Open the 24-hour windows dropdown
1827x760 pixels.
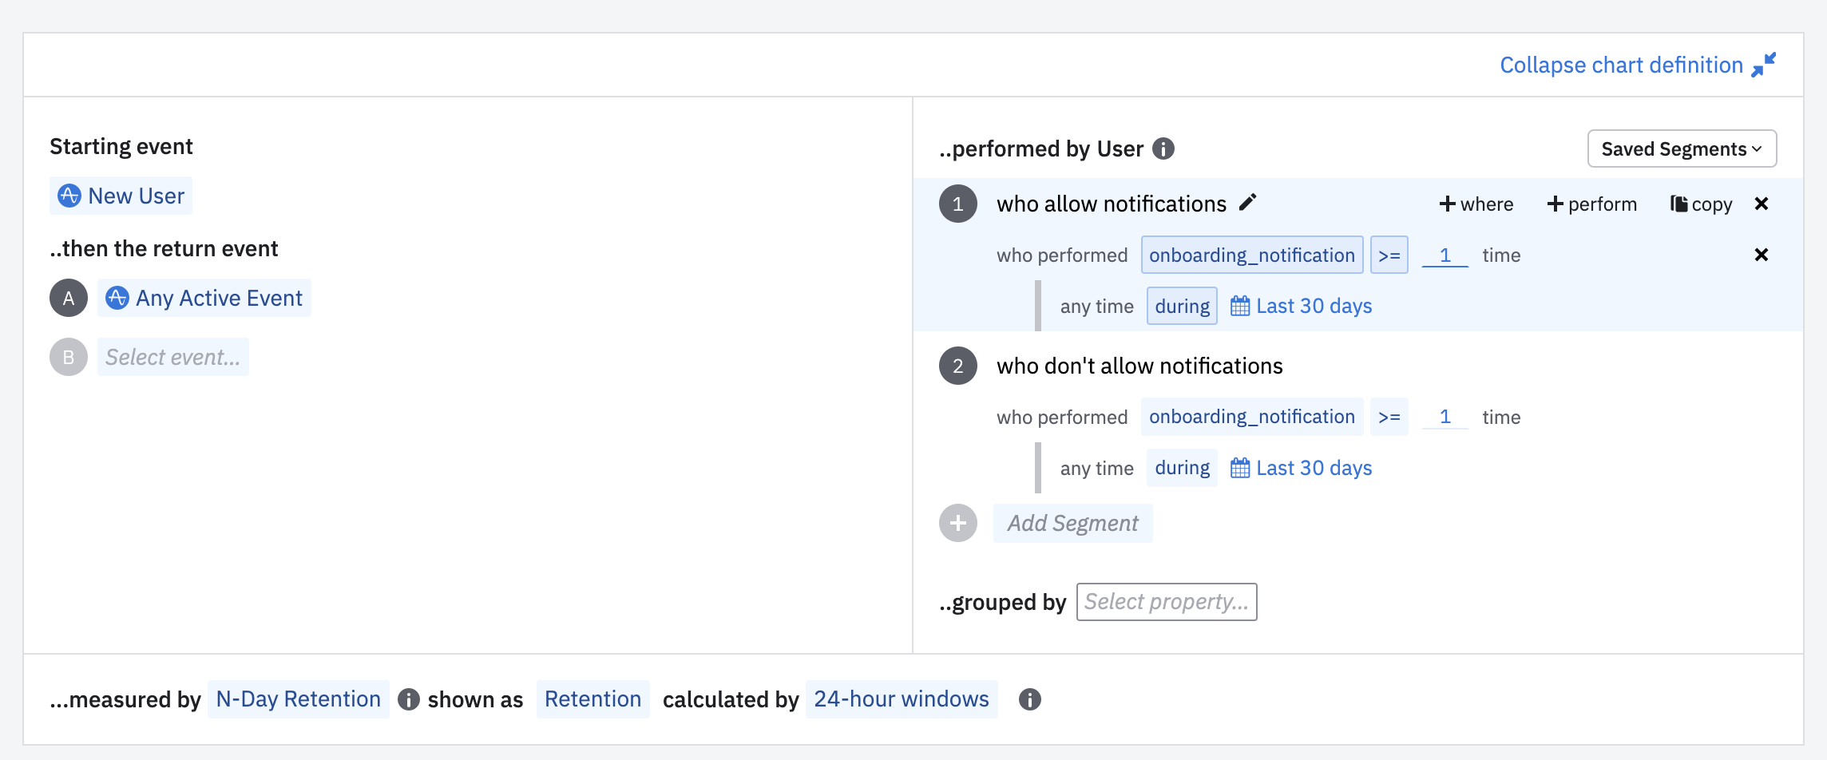pos(902,699)
